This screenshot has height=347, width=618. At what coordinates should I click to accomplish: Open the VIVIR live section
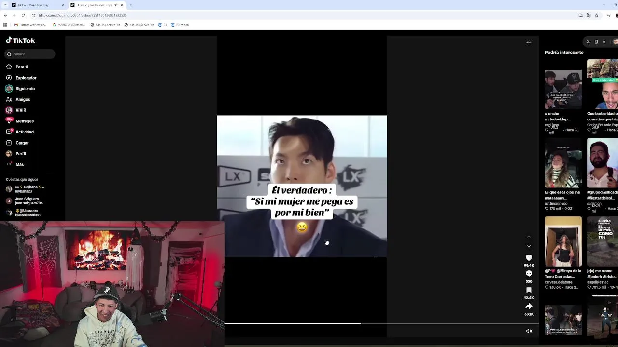pyautogui.click(x=16, y=110)
